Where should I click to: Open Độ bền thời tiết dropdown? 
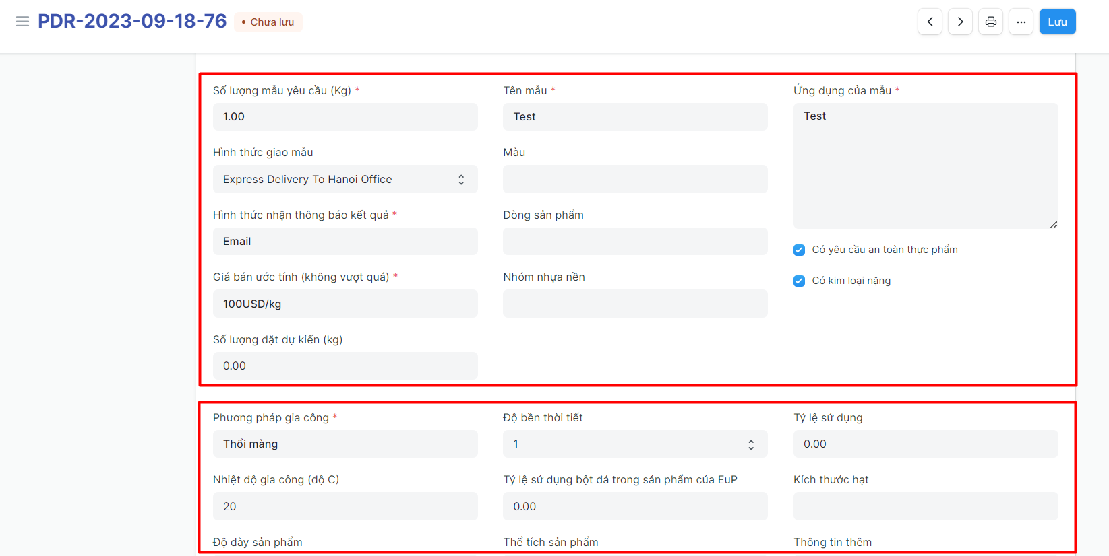pyautogui.click(x=635, y=444)
